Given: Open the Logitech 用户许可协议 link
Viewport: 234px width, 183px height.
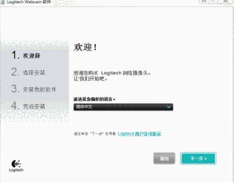Looking at the screenshot, I should coord(140,134).
